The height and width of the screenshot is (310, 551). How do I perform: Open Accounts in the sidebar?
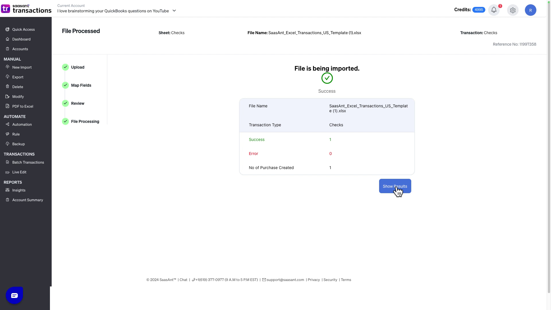click(20, 49)
